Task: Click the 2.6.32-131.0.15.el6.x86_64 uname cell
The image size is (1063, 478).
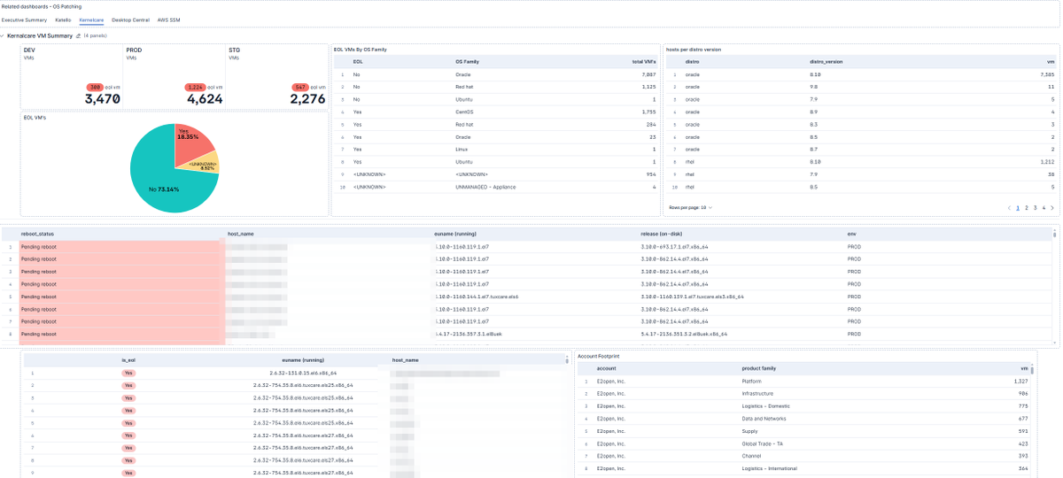Action: [303, 374]
